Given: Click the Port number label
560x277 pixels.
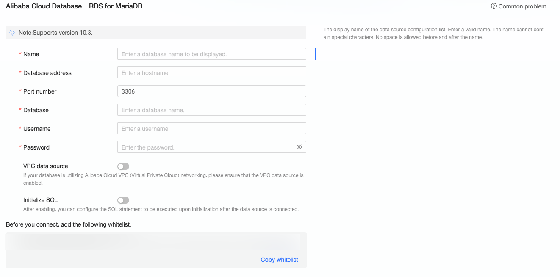Looking at the screenshot, I should (x=40, y=91).
